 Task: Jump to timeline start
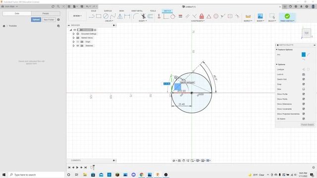69,168
